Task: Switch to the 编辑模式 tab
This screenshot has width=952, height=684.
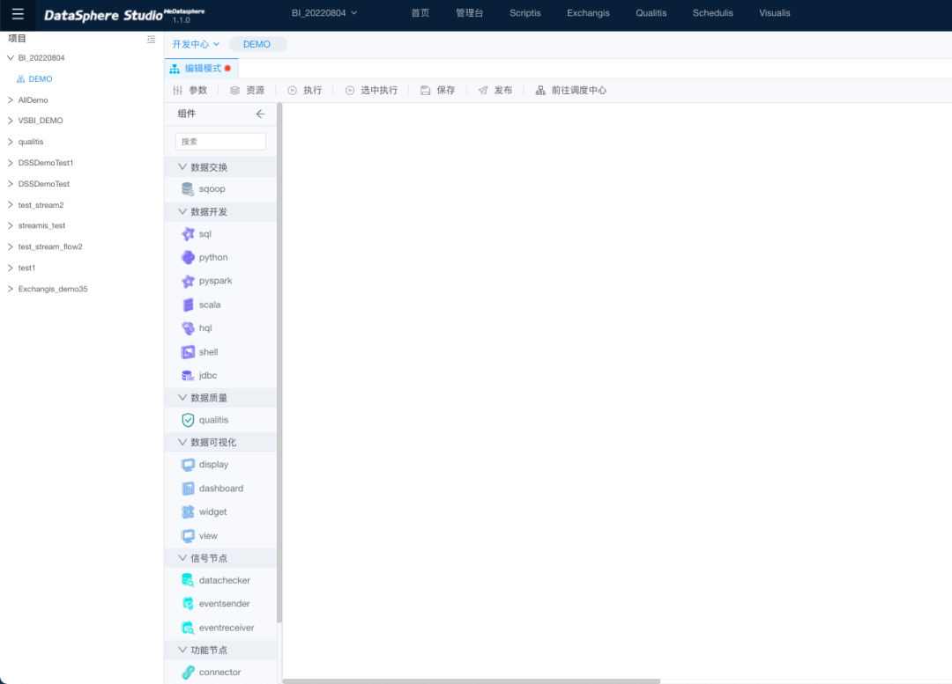Action: coord(203,68)
